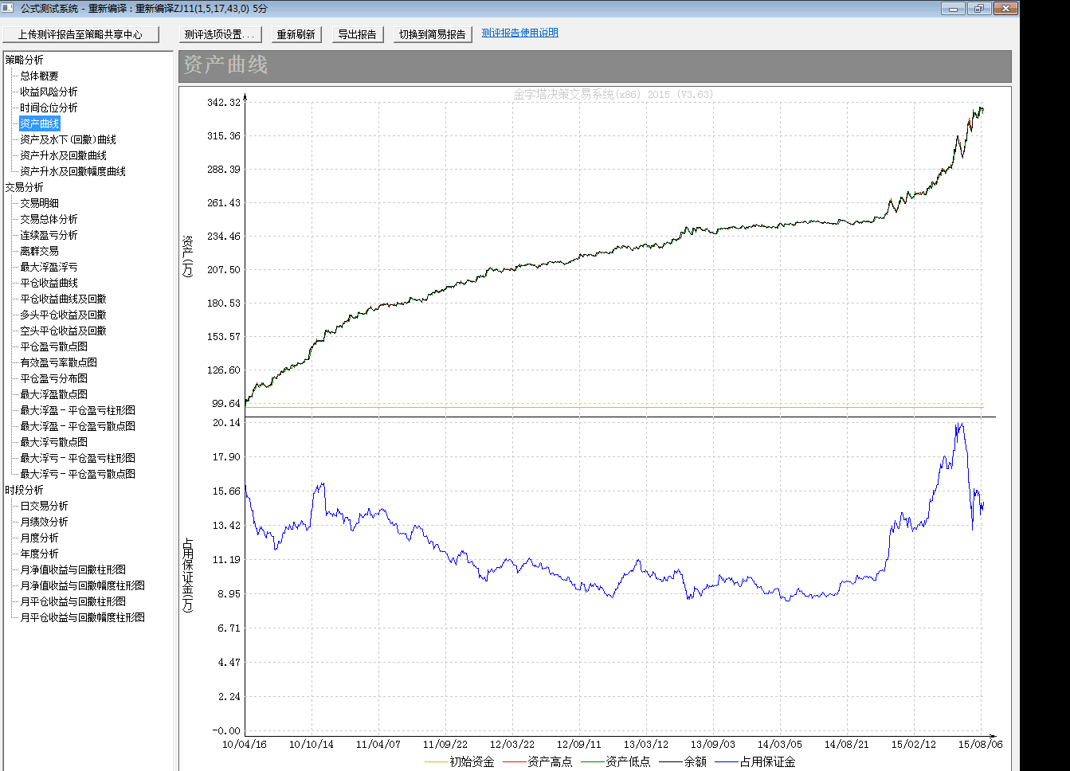Collapse the 策略分析 tree node
The height and width of the screenshot is (771, 1070).
[x=24, y=60]
